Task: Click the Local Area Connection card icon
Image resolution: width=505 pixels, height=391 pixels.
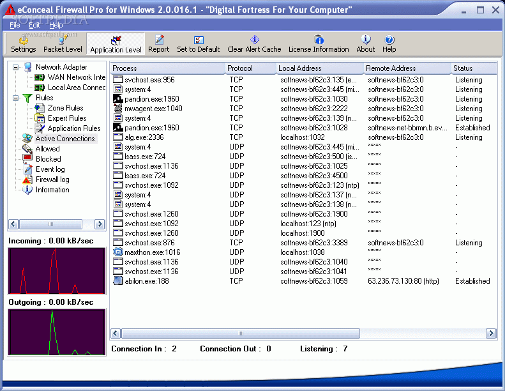Action: 40,88
